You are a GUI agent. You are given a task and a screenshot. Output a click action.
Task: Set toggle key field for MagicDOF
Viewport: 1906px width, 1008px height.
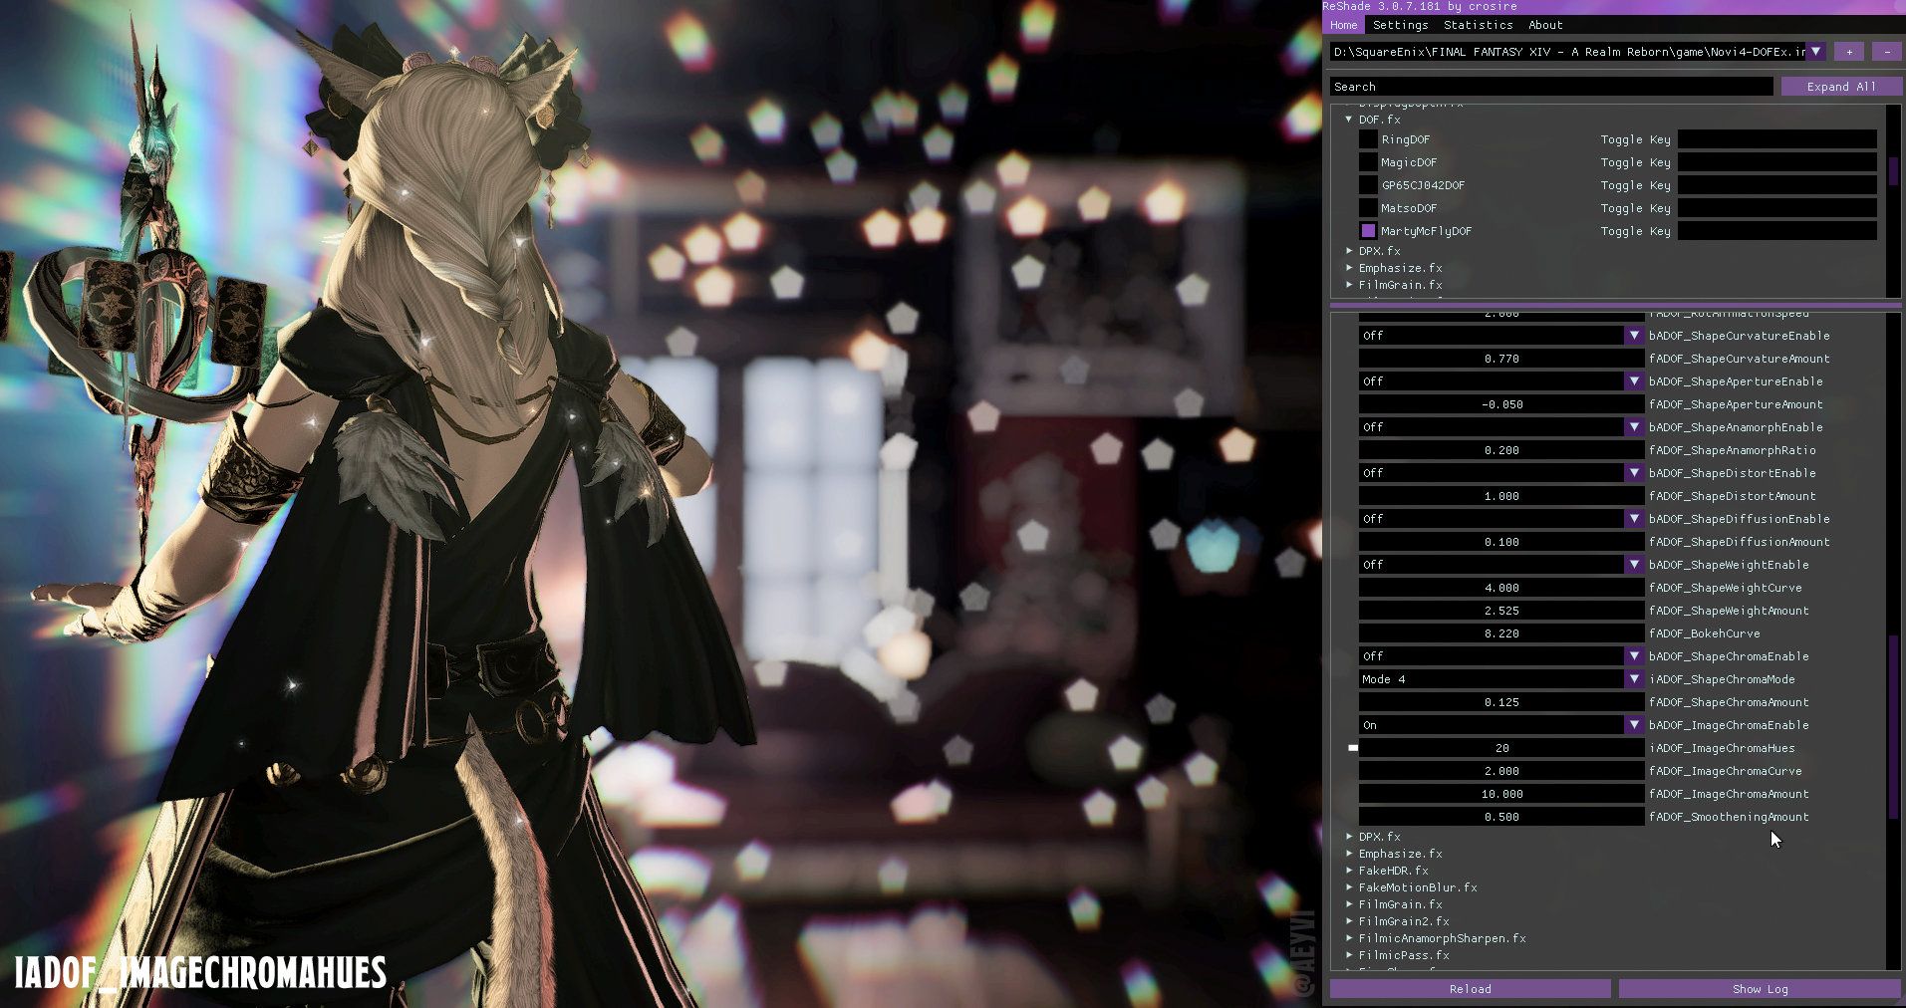pos(1777,162)
